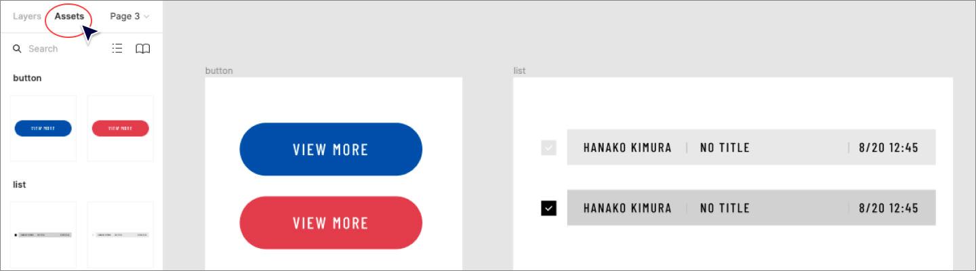Viewport: 976px width, 271px height.
Task: Click the red VIEW MORE button
Action: pos(331,223)
